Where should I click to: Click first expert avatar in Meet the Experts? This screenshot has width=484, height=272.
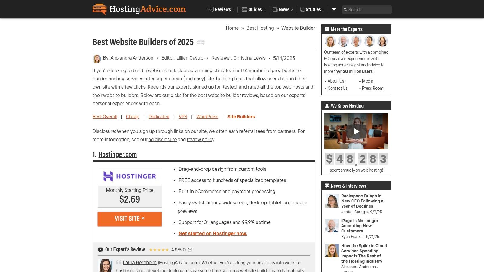click(x=331, y=41)
